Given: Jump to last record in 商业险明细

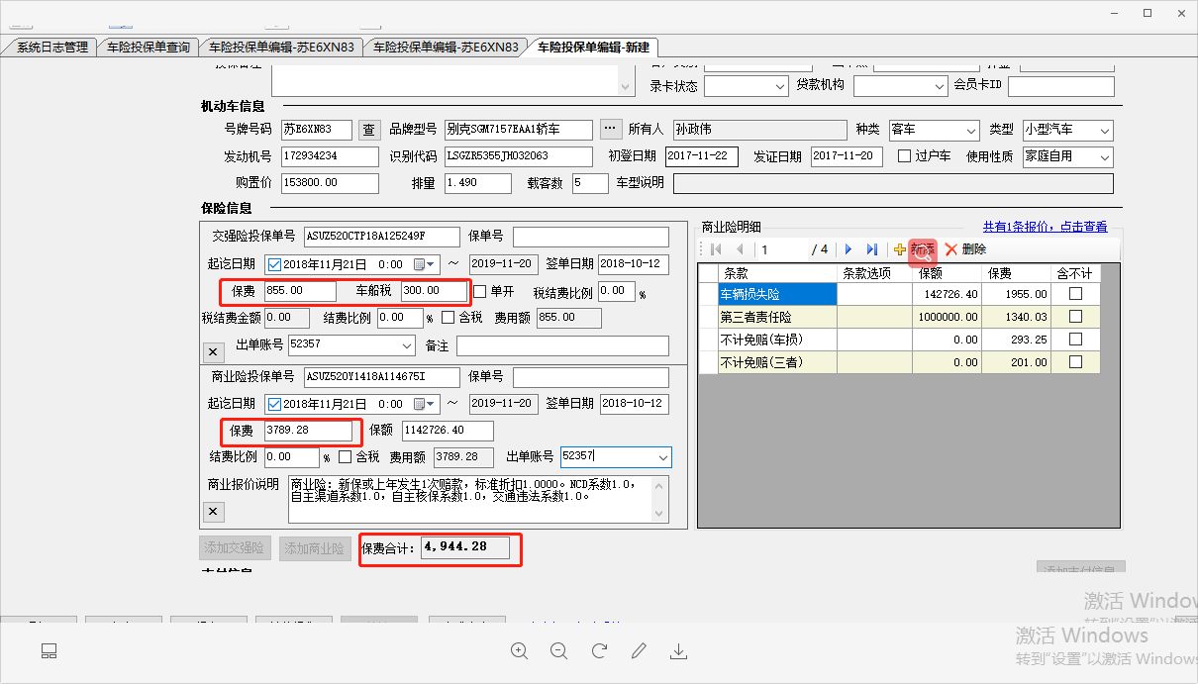Looking at the screenshot, I should tap(871, 249).
